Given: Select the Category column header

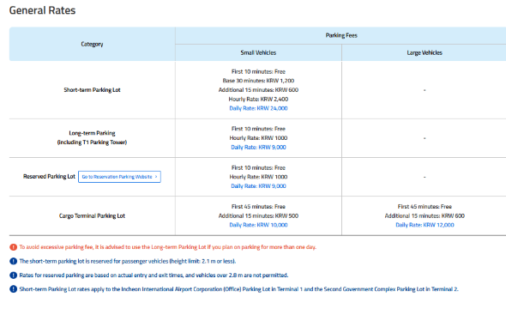Looking at the screenshot, I should (92, 44).
